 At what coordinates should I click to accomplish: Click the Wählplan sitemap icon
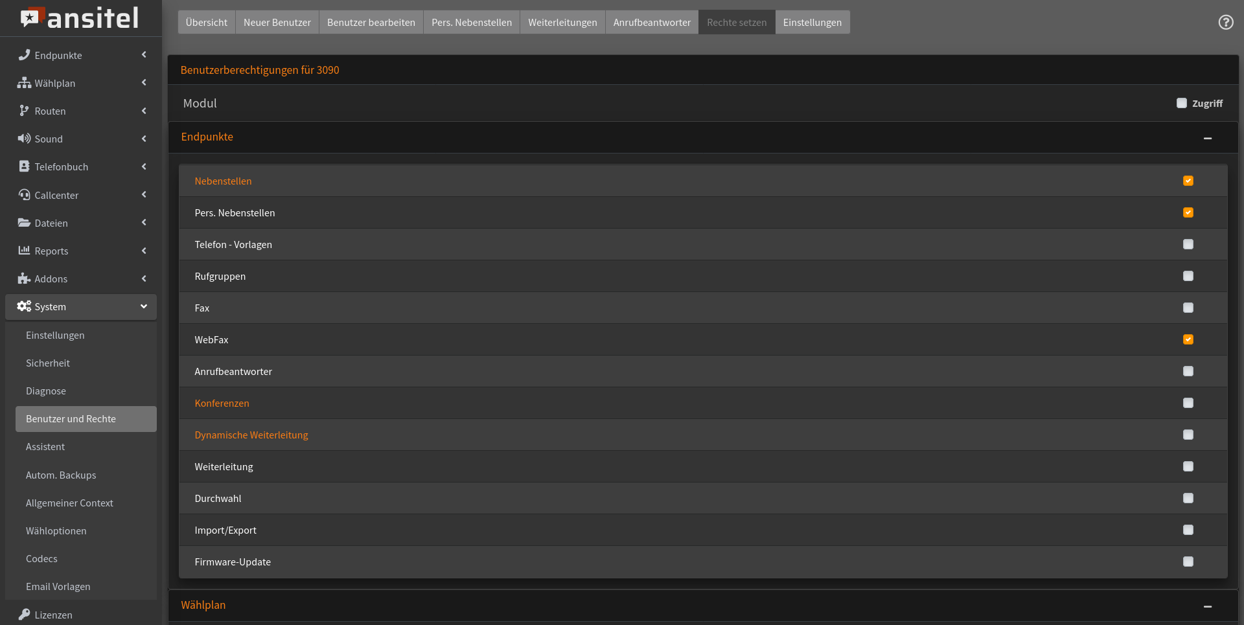click(24, 83)
